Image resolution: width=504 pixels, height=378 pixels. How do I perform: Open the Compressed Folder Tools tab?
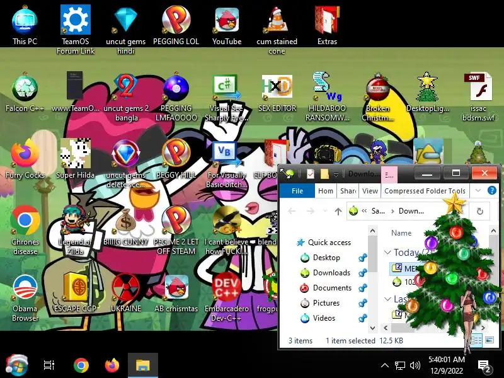[425, 191]
